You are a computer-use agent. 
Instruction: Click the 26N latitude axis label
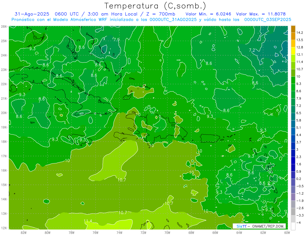(x=4, y=26)
